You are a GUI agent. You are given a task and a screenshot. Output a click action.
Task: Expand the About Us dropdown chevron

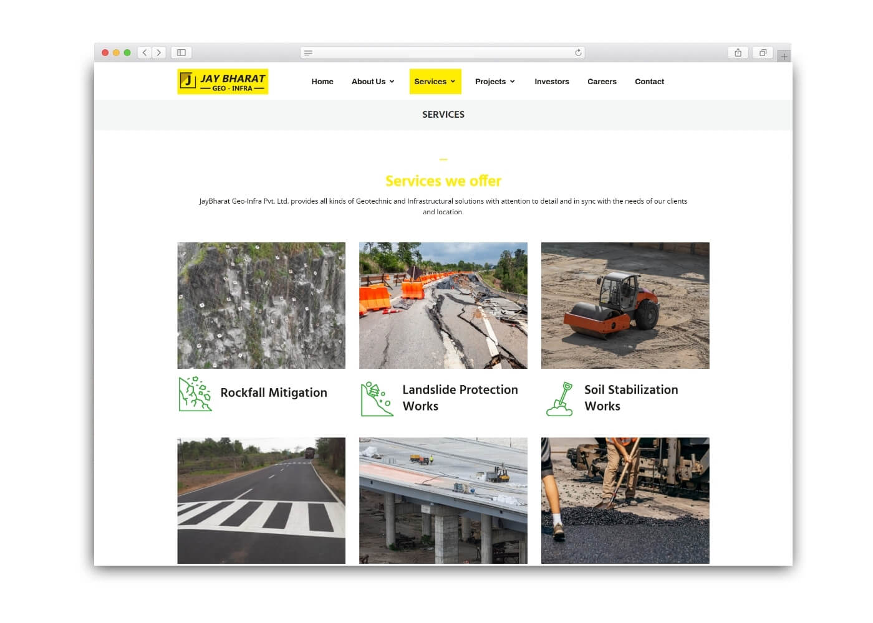pyautogui.click(x=392, y=82)
